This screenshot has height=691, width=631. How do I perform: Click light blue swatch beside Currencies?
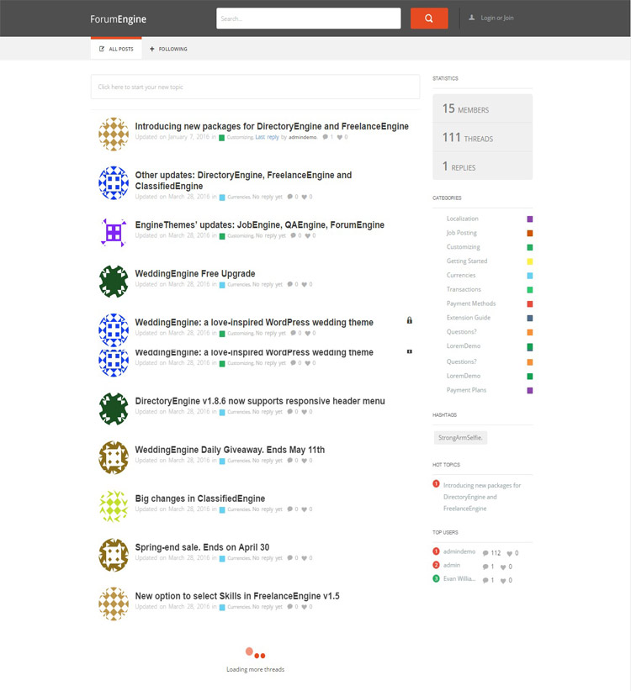pyautogui.click(x=529, y=276)
